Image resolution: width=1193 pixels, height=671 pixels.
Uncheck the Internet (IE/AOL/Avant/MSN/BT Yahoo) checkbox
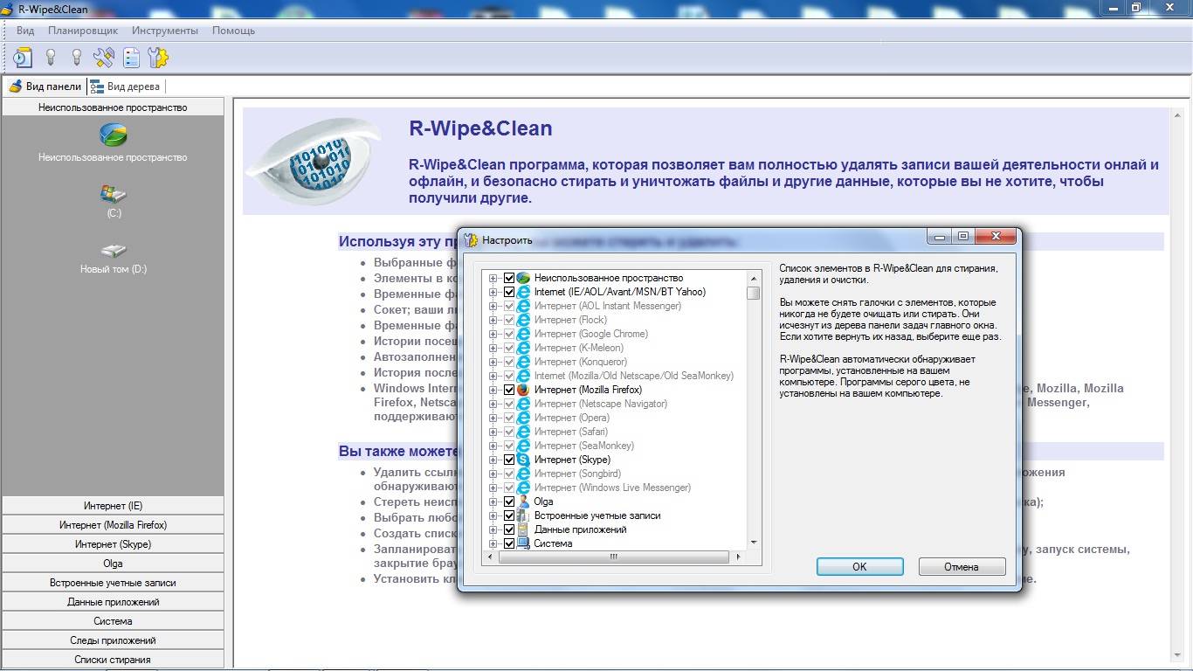[509, 292]
